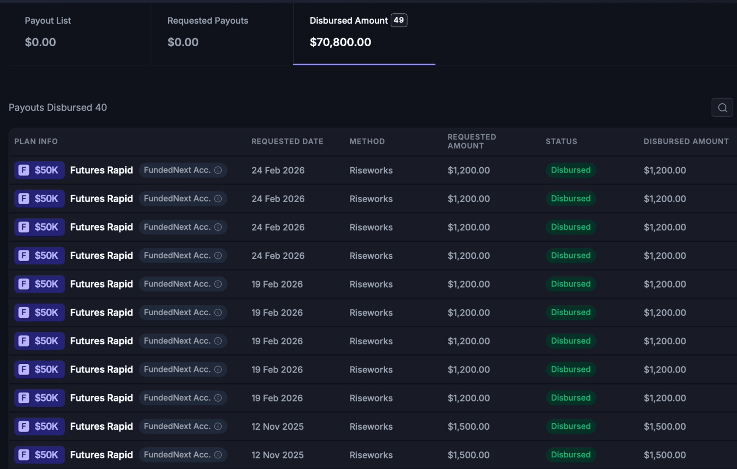The image size is (737, 469).
Task: Sort by the Requested Date column header
Action: [287, 142]
